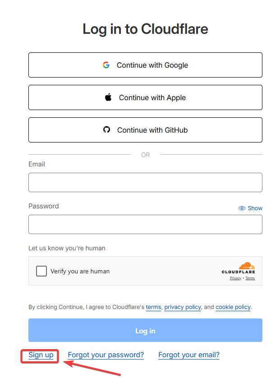Click the GitHub octocat icon
This screenshot has width=280, height=378.
click(106, 130)
